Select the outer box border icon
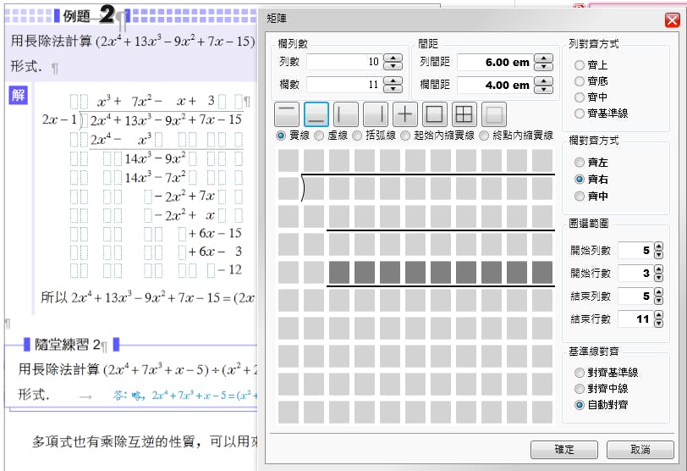Image resolution: width=687 pixels, height=471 pixels. click(435, 114)
